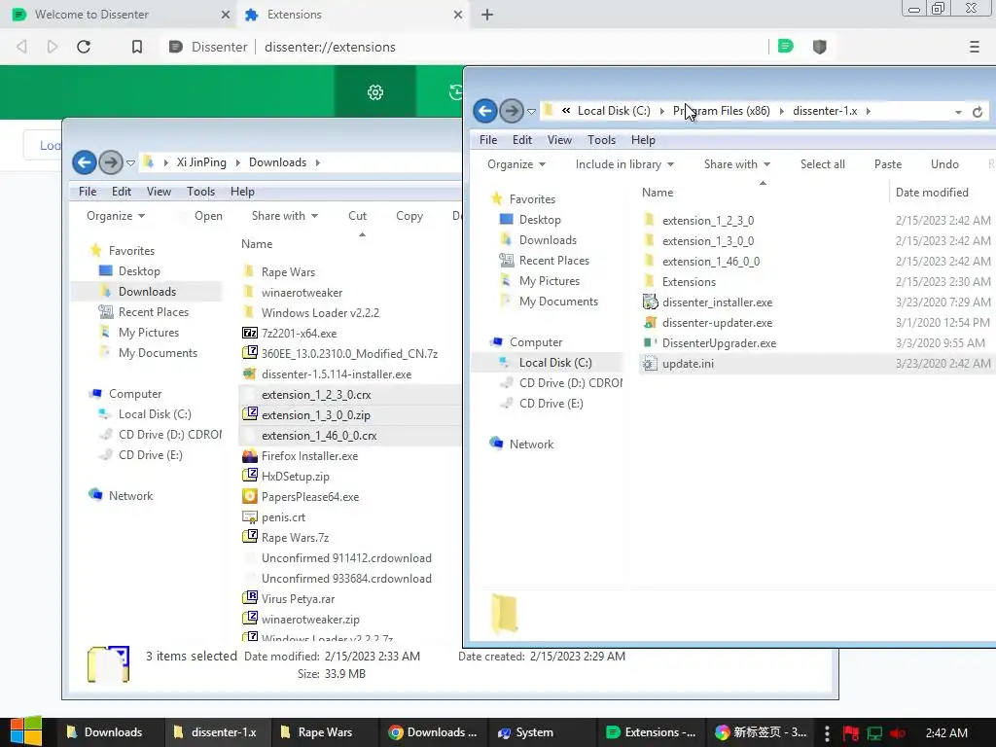Select HxDSetup.zip in Downloads
The image size is (996, 747).
(296, 477)
